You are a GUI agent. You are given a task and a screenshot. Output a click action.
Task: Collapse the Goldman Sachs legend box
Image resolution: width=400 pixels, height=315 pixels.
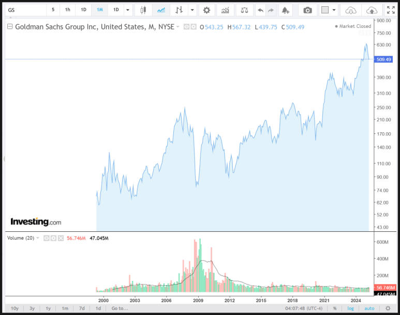click(10, 26)
